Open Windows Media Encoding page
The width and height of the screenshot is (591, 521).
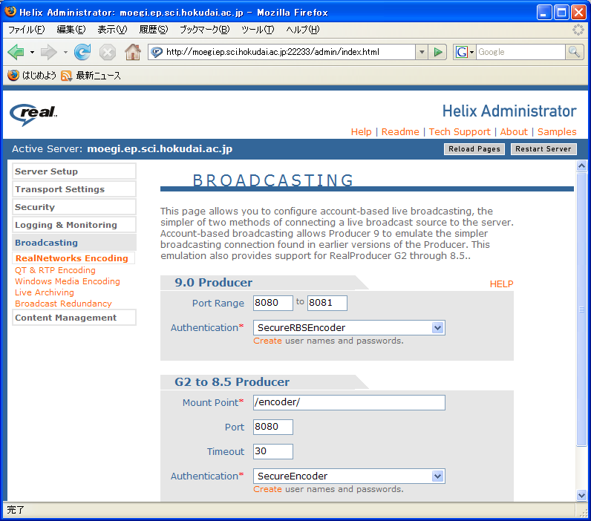pos(68,281)
